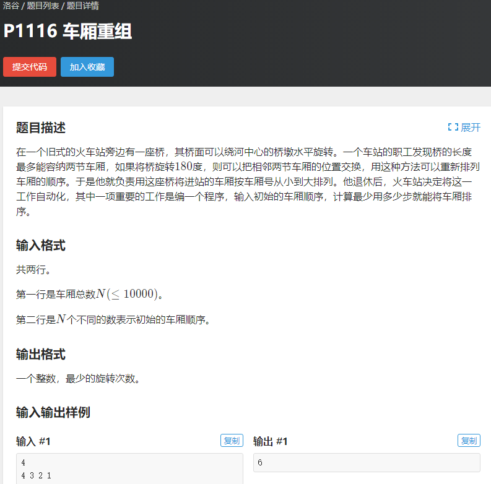Click the line 第一行是车厢总数N(≤10000)

pyautogui.click(x=90, y=294)
